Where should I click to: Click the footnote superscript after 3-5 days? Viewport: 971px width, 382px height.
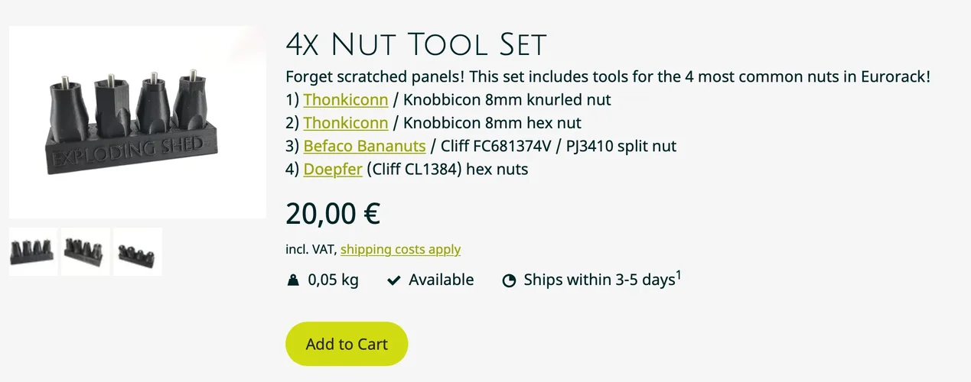(x=678, y=275)
